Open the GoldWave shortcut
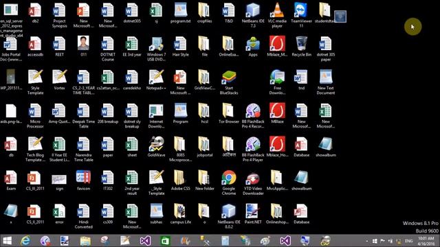 click(x=156, y=147)
